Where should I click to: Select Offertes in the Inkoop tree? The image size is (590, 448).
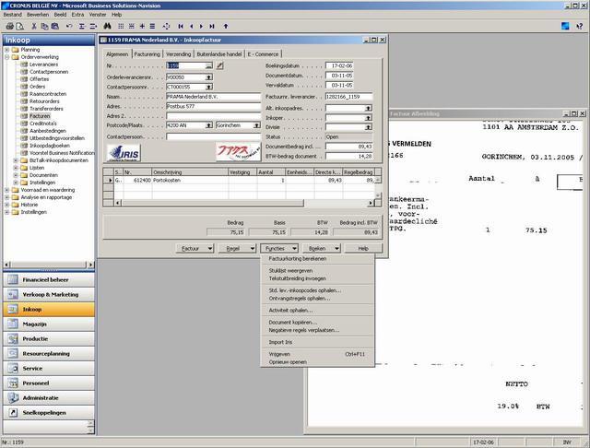tap(39, 79)
